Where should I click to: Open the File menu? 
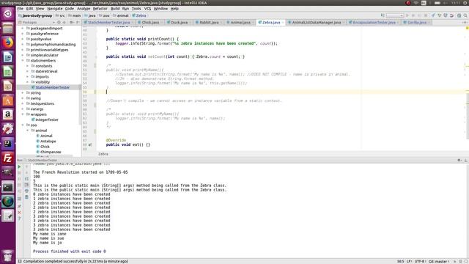pyautogui.click(x=21, y=9)
